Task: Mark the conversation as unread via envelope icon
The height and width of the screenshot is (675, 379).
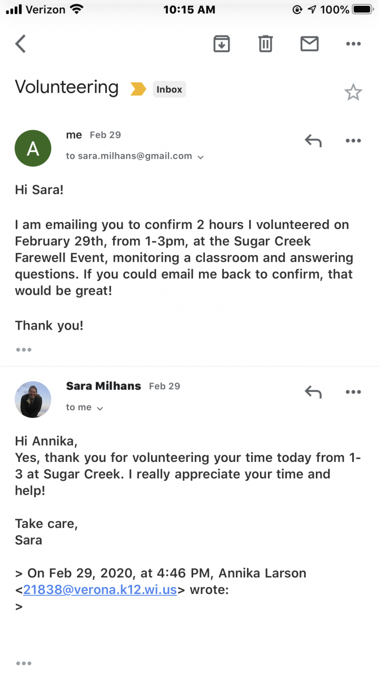Action: [310, 44]
